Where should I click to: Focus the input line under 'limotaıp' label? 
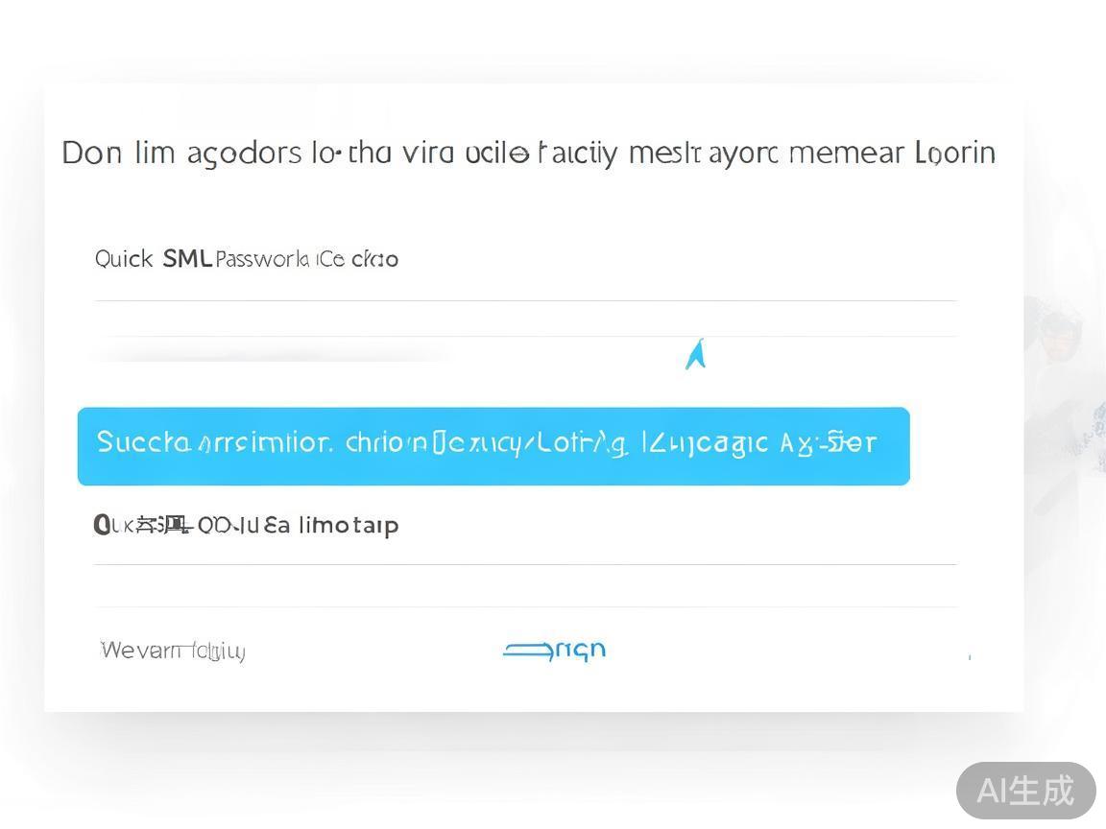point(525,564)
